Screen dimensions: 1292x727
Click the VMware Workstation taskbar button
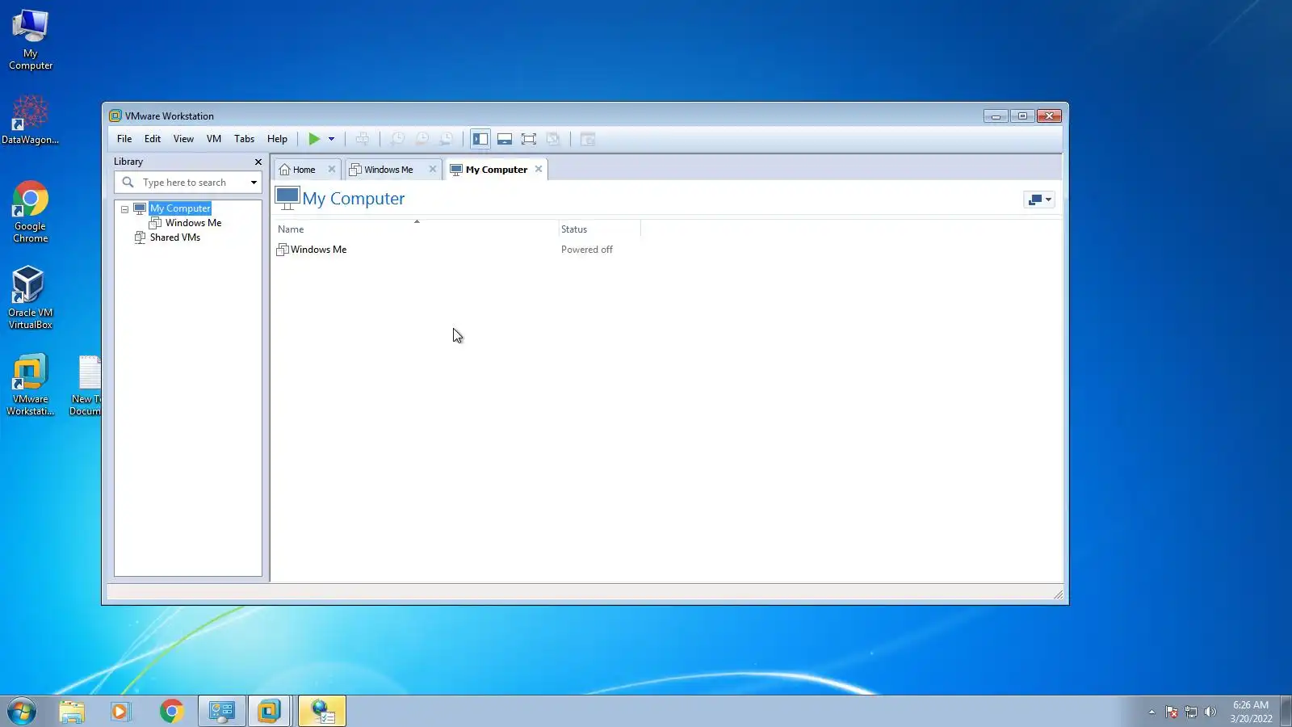(x=269, y=712)
